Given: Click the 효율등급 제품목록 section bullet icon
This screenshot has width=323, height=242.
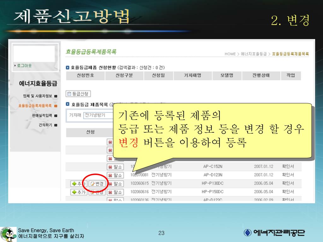Looking at the screenshot, I should pos(68,104).
